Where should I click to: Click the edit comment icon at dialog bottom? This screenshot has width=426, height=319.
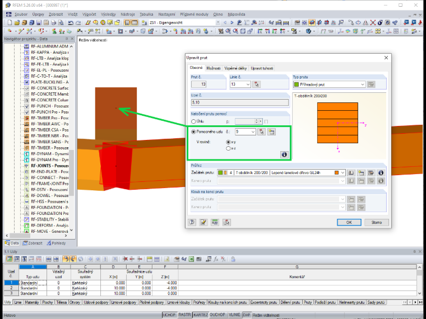click(203, 222)
